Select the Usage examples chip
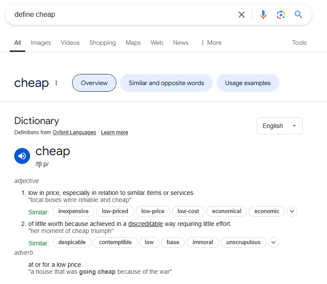This screenshot has width=327, height=284. [248, 83]
